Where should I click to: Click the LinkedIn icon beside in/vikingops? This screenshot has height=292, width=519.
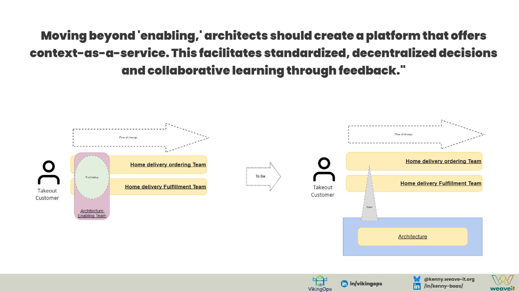click(x=344, y=284)
